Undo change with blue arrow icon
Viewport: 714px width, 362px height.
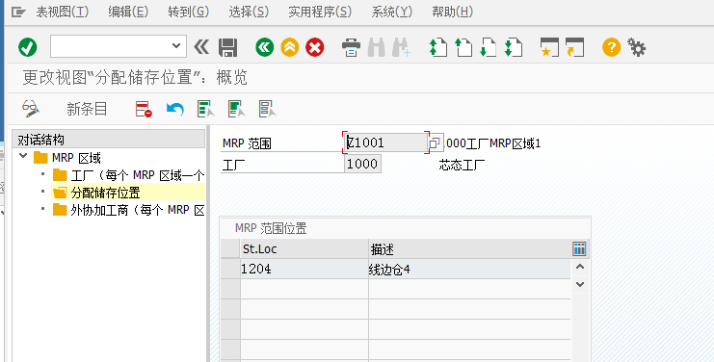pyautogui.click(x=174, y=109)
